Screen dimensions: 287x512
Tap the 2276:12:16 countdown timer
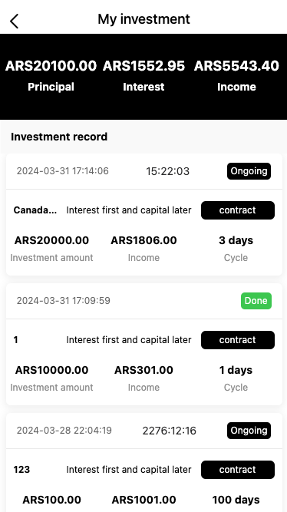[x=169, y=431]
